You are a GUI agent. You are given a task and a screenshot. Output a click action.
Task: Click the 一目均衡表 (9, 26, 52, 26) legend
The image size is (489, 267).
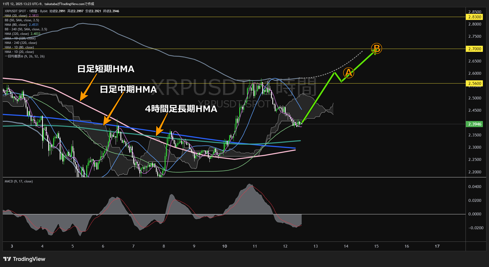[25, 56]
